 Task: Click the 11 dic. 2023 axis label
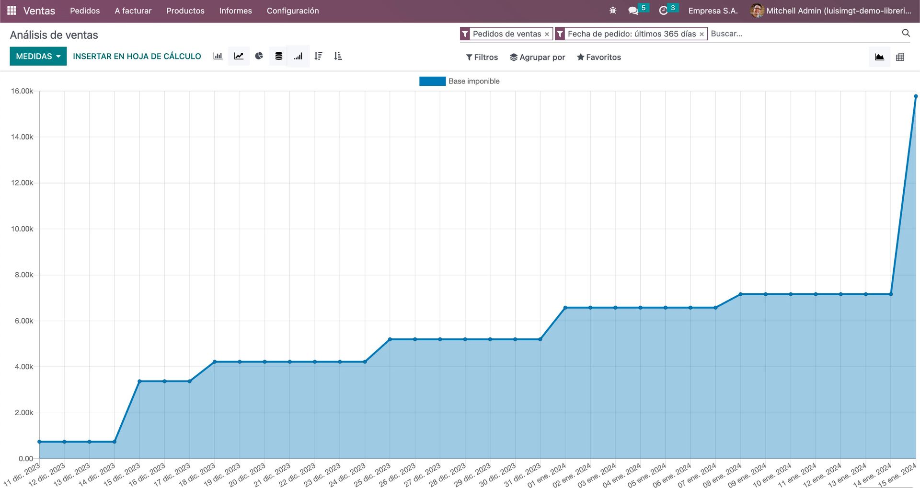[22, 475]
